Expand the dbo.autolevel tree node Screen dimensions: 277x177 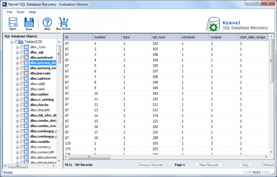click(x=17, y=58)
